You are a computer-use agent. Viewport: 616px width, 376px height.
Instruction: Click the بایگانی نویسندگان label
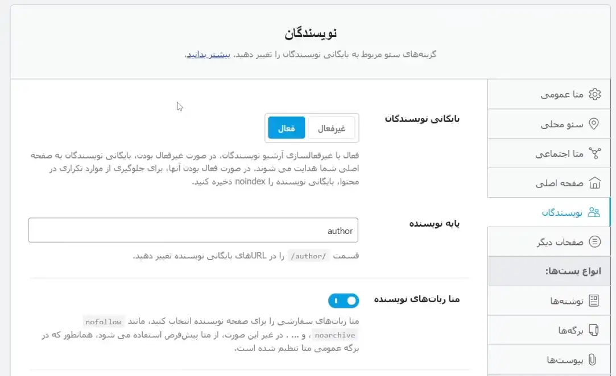coord(422,119)
